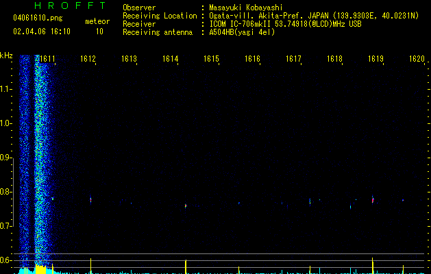
Task: Click the 1.1 frequency axis label
Action: (6, 89)
